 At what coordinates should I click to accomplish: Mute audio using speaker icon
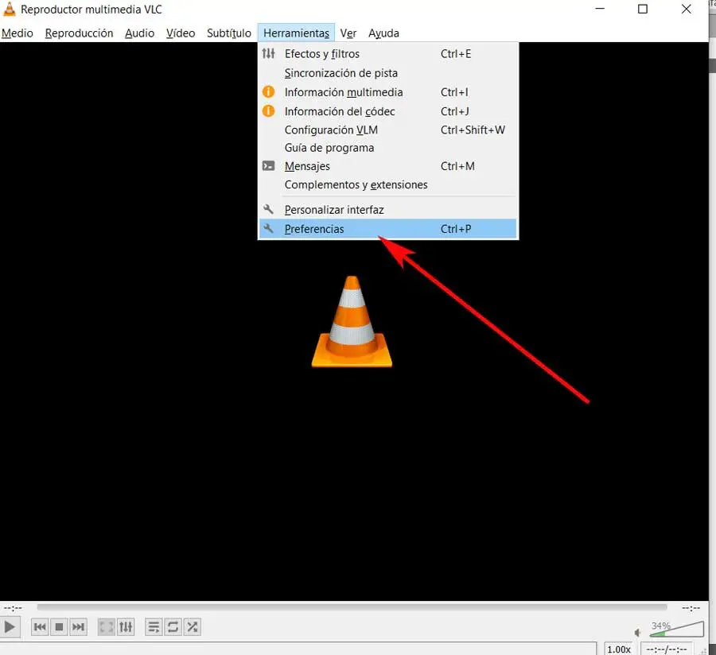[x=638, y=632]
